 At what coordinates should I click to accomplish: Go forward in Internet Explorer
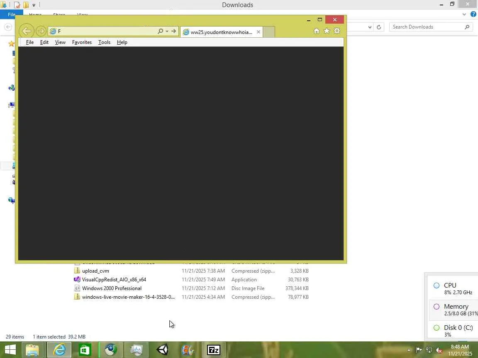41,31
